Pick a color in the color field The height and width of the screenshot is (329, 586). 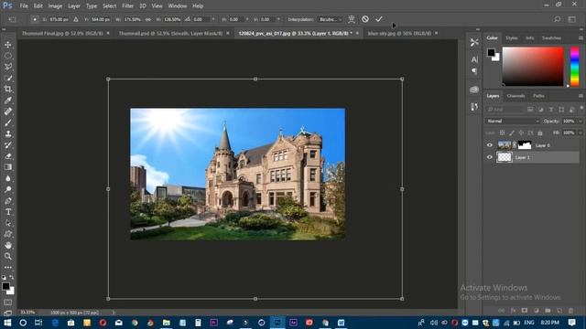tap(533, 67)
